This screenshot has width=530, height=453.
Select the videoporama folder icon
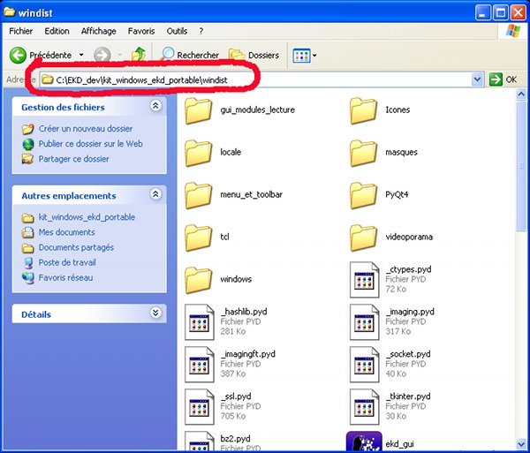(363, 238)
